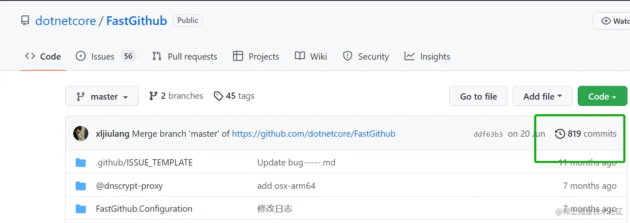
Task: View the 2 branches link
Action: tap(176, 96)
